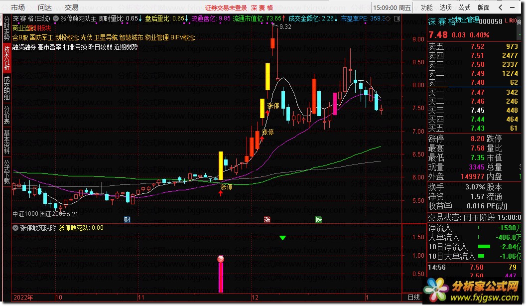
Task: Click the red arrow below the lowest 涨停 label
Action: (221, 193)
